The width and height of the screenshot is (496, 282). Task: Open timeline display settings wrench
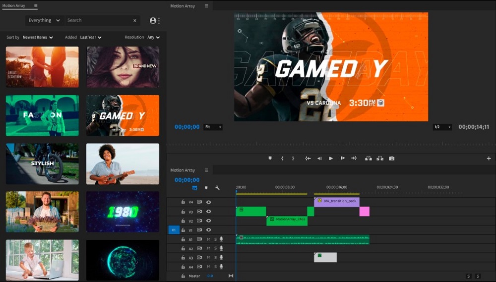coord(217,188)
